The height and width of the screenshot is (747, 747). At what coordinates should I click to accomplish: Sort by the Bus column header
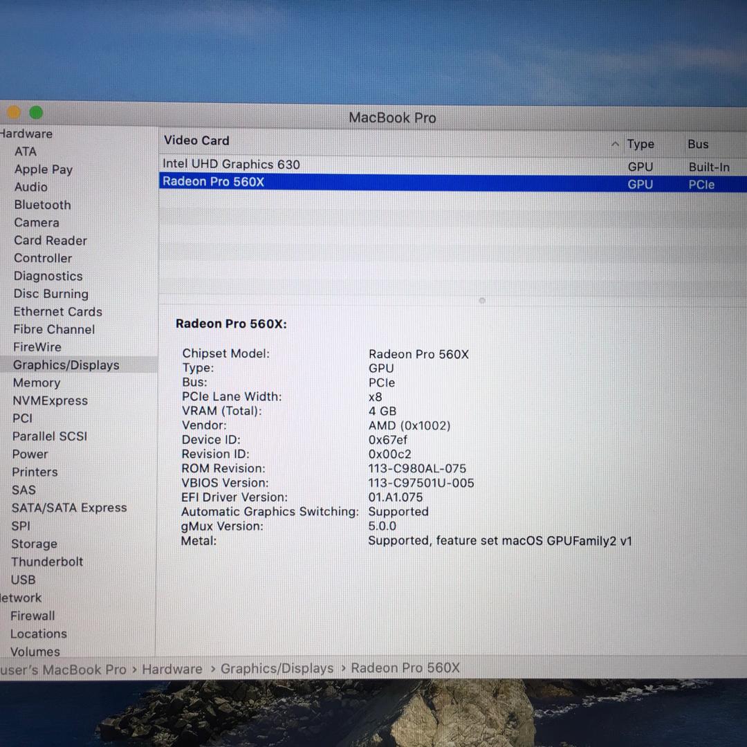tap(698, 144)
